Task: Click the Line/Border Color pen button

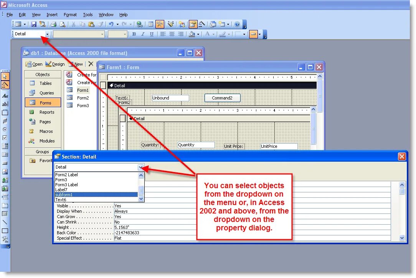Action: (223, 34)
